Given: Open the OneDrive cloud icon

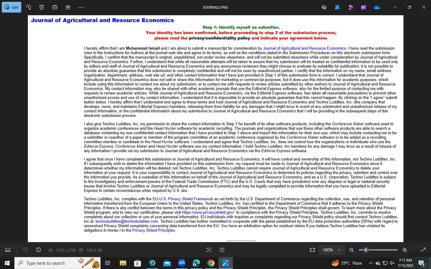Looking at the screenshot, I should pyautogui.click(x=377, y=7).
